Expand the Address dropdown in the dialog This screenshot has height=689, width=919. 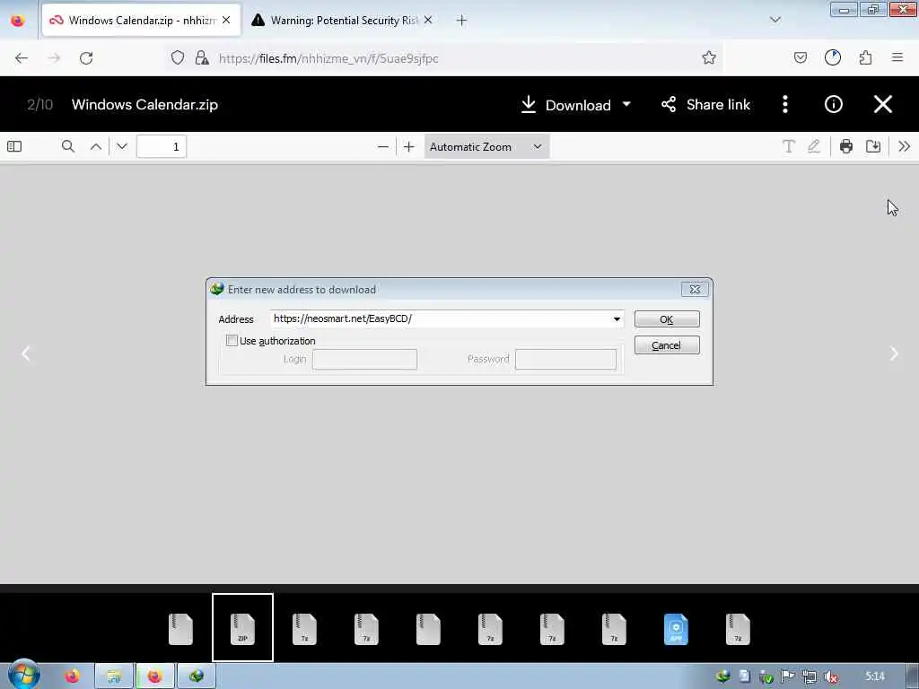point(617,318)
